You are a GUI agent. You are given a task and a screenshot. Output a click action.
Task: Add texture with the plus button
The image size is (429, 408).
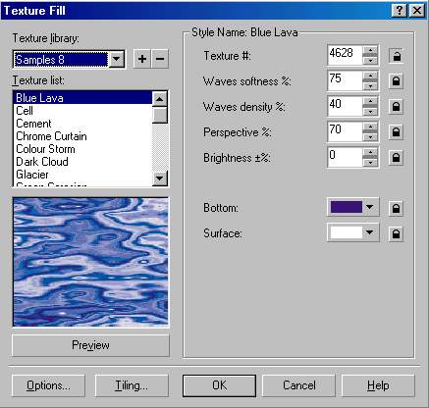(142, 59)
